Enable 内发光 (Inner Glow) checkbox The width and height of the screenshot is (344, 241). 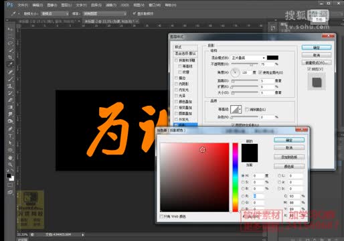coord(177,90)
